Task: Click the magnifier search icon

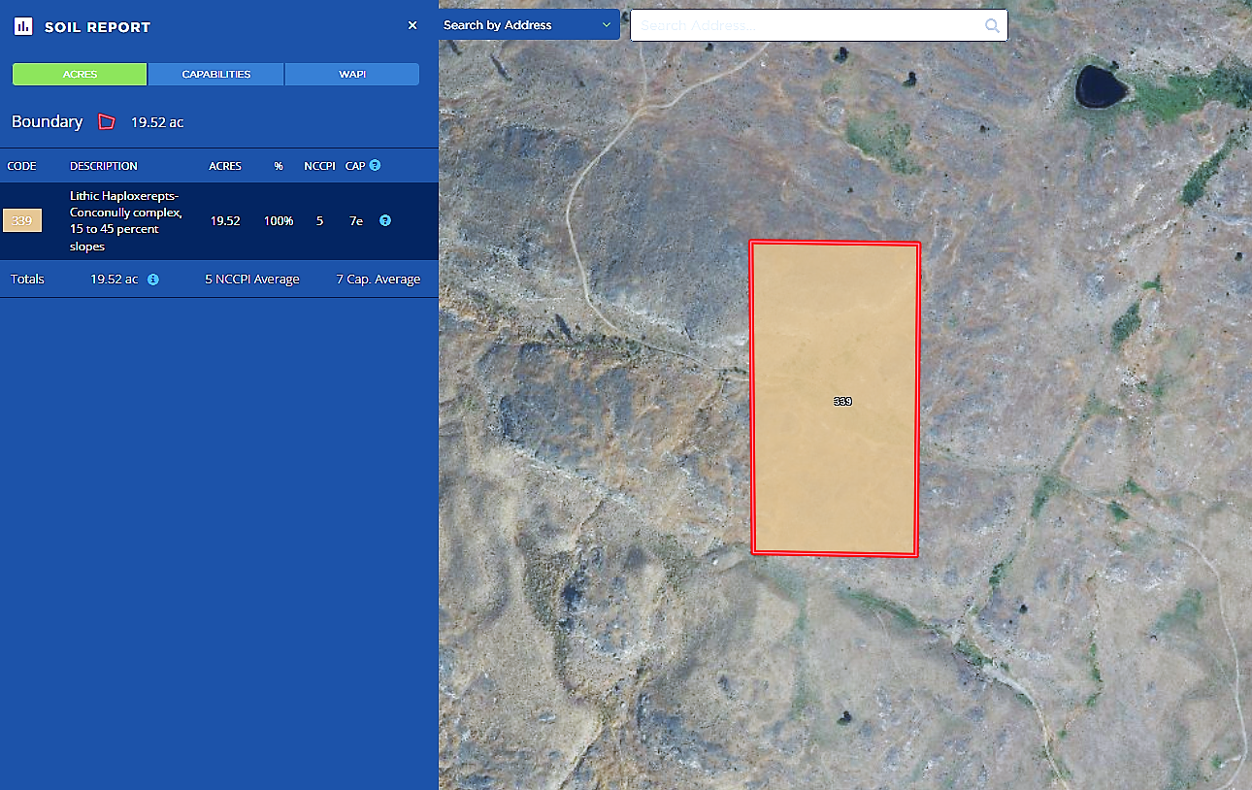Action: click(992, 26)
